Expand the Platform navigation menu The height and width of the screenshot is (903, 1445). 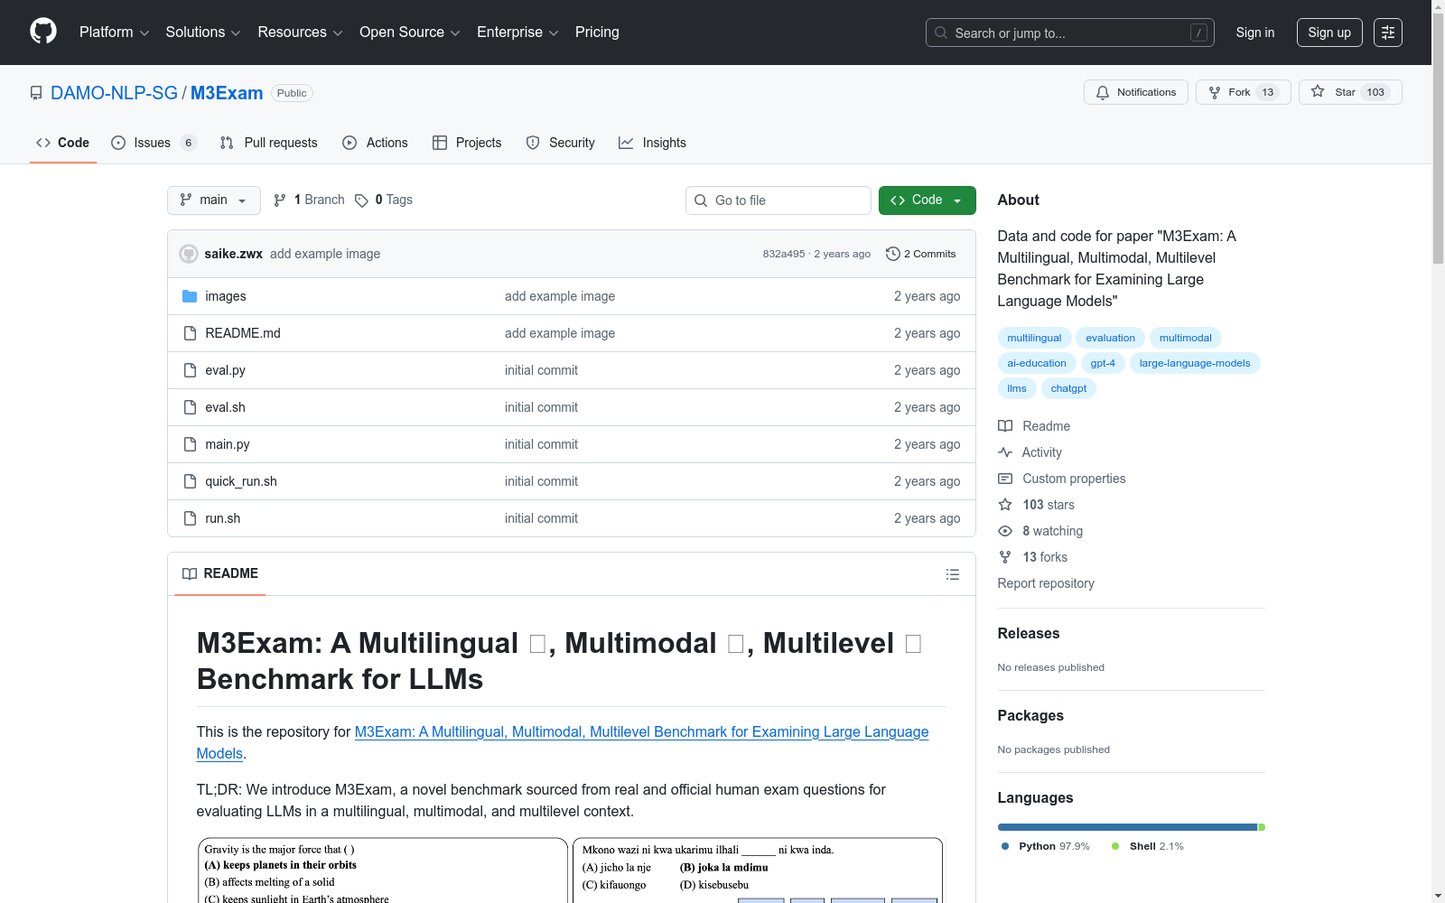click(x=114, y=33)
